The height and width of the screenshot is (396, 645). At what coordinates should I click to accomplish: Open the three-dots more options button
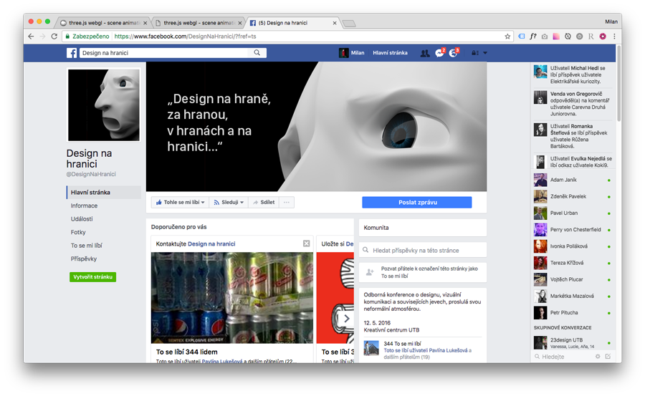[x=287, y=203]
